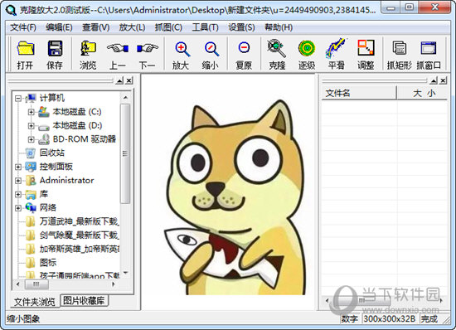456x330 pixels.
Task: Click the 缩小 (Zoom out) magnifier
Action: [x=211, y=55]
